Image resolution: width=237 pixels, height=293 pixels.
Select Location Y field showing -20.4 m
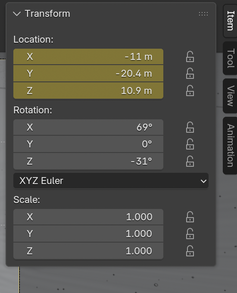[88, 73]
